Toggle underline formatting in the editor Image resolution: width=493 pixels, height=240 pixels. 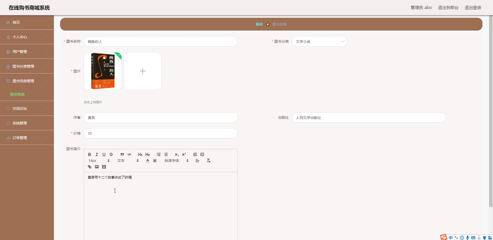104,154
